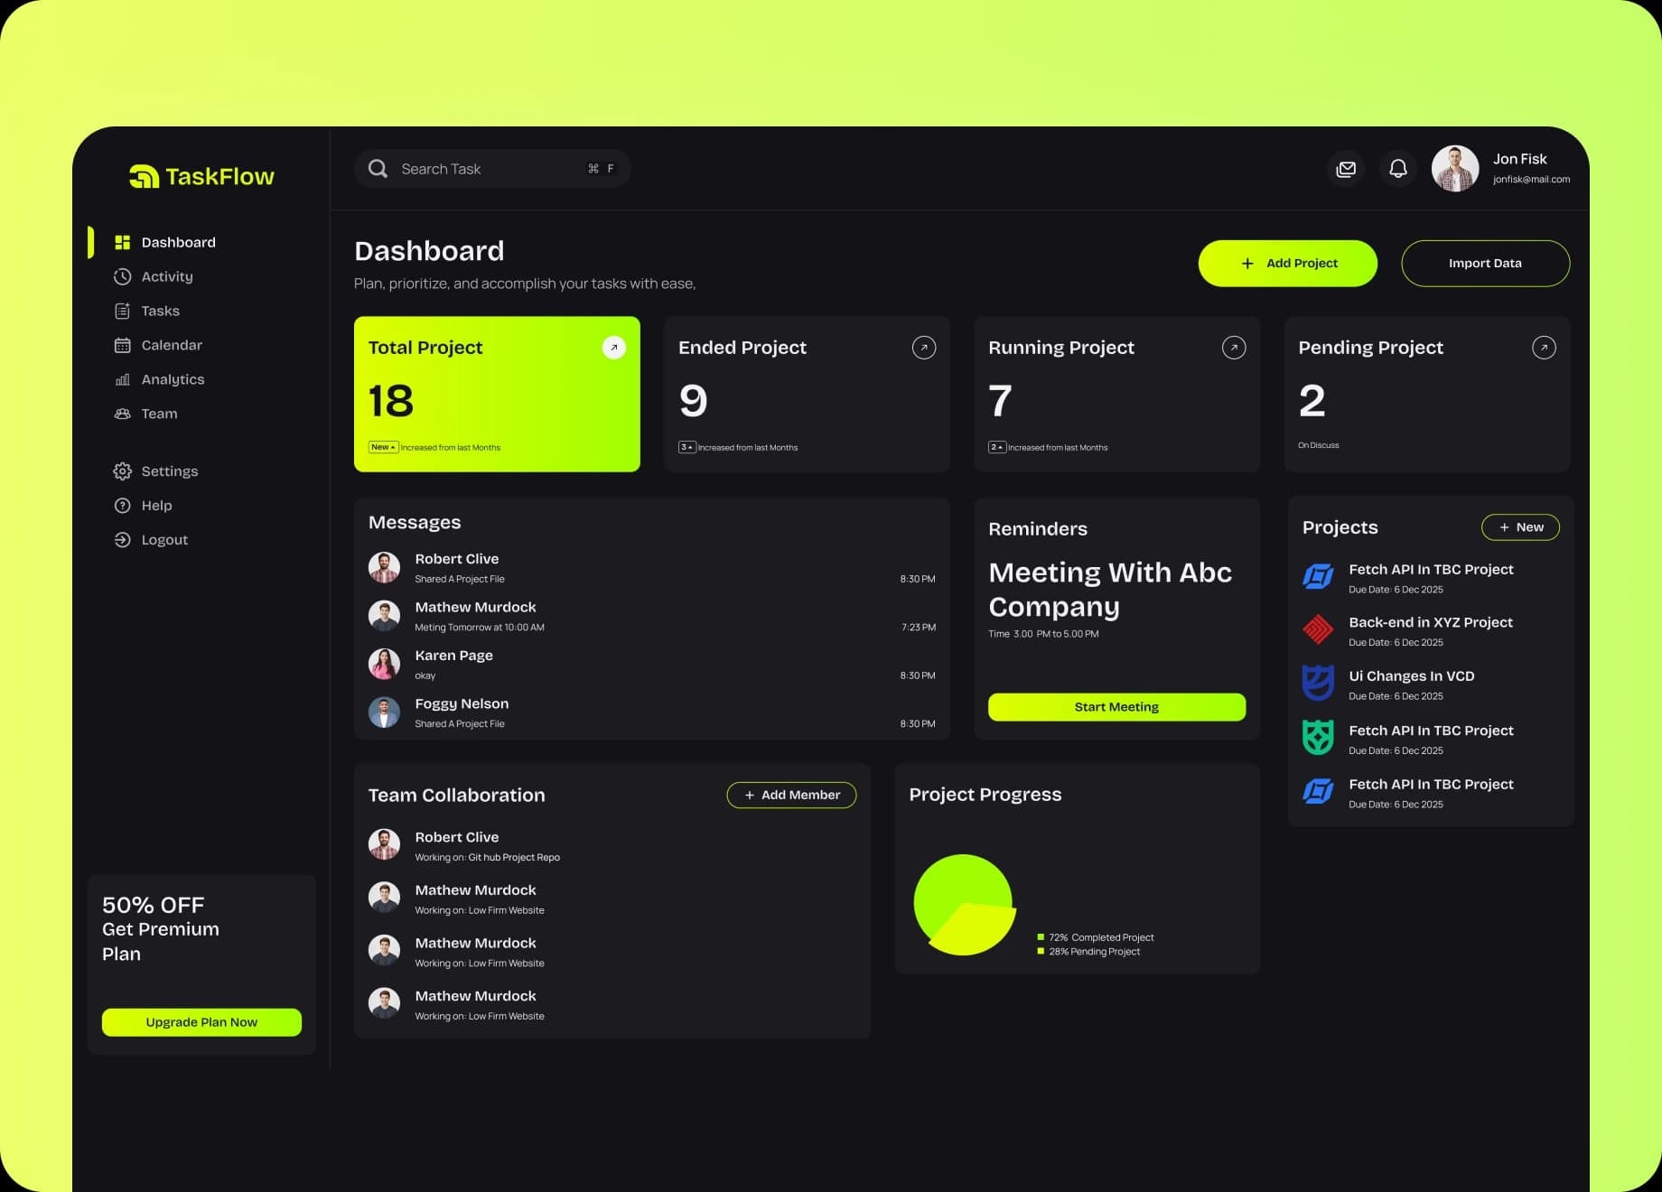This screenshot has height=1192, width=1662.
Task: Open Jon Fisk's profile avatar
Action: coord(1455,168)
